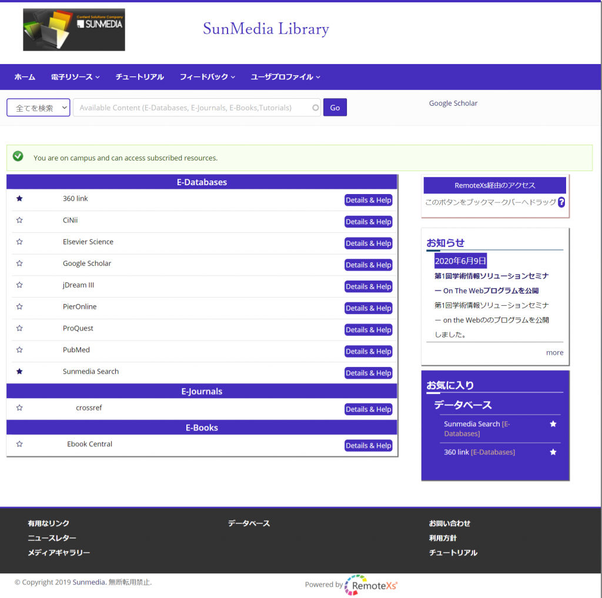Click the more link under お知らせ
This screenshot has width=602, height=598.
pyautogui.click(x=554, y=353)
